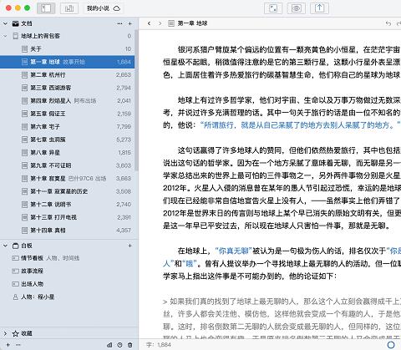Add a new document with 文档 plus
This screenshot has width=401, height=350.
pyautogui.click(x=130, y=23)
